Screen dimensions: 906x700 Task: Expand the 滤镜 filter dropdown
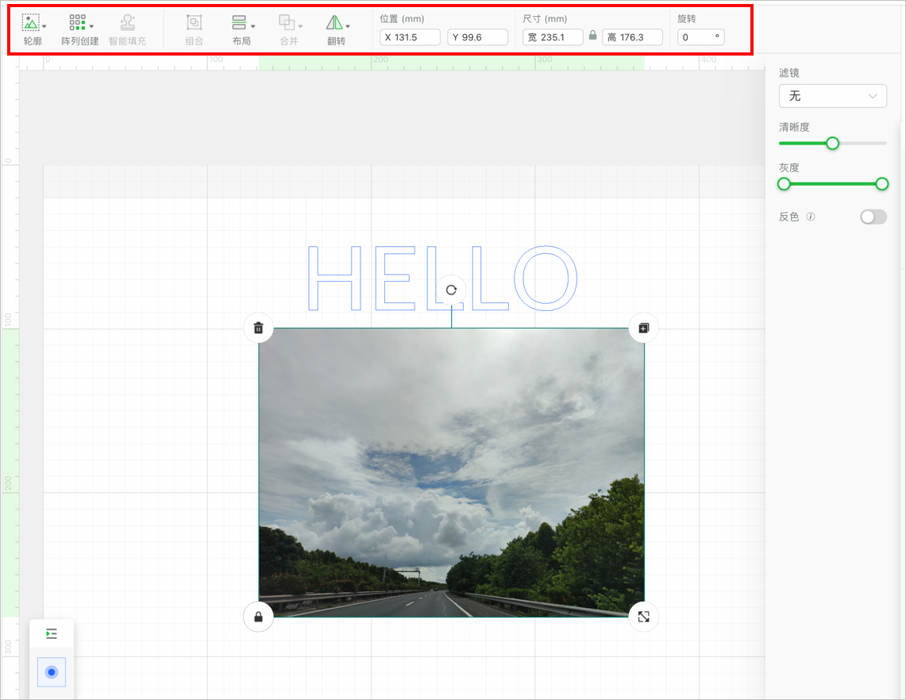point(832,96)
